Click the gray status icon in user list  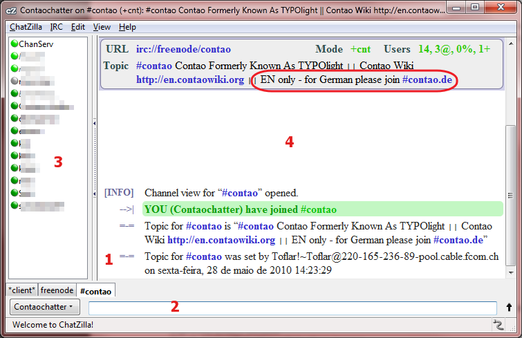(14, 81)
